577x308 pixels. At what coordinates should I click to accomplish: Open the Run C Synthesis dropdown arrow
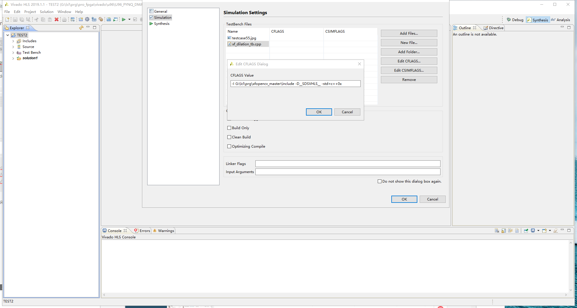[129, 19]
